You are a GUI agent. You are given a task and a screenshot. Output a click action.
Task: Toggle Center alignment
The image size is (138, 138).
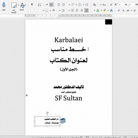(x=82, y=10)
